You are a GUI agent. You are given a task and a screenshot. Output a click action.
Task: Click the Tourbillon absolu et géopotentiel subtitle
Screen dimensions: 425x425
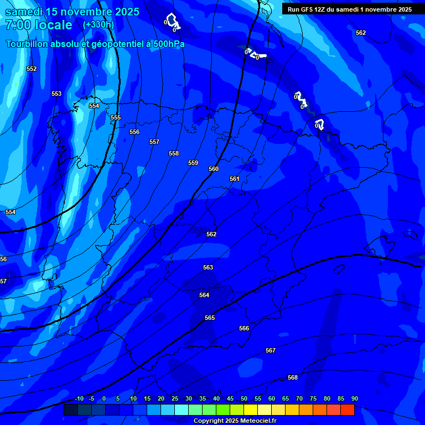(x=95, y=44)
